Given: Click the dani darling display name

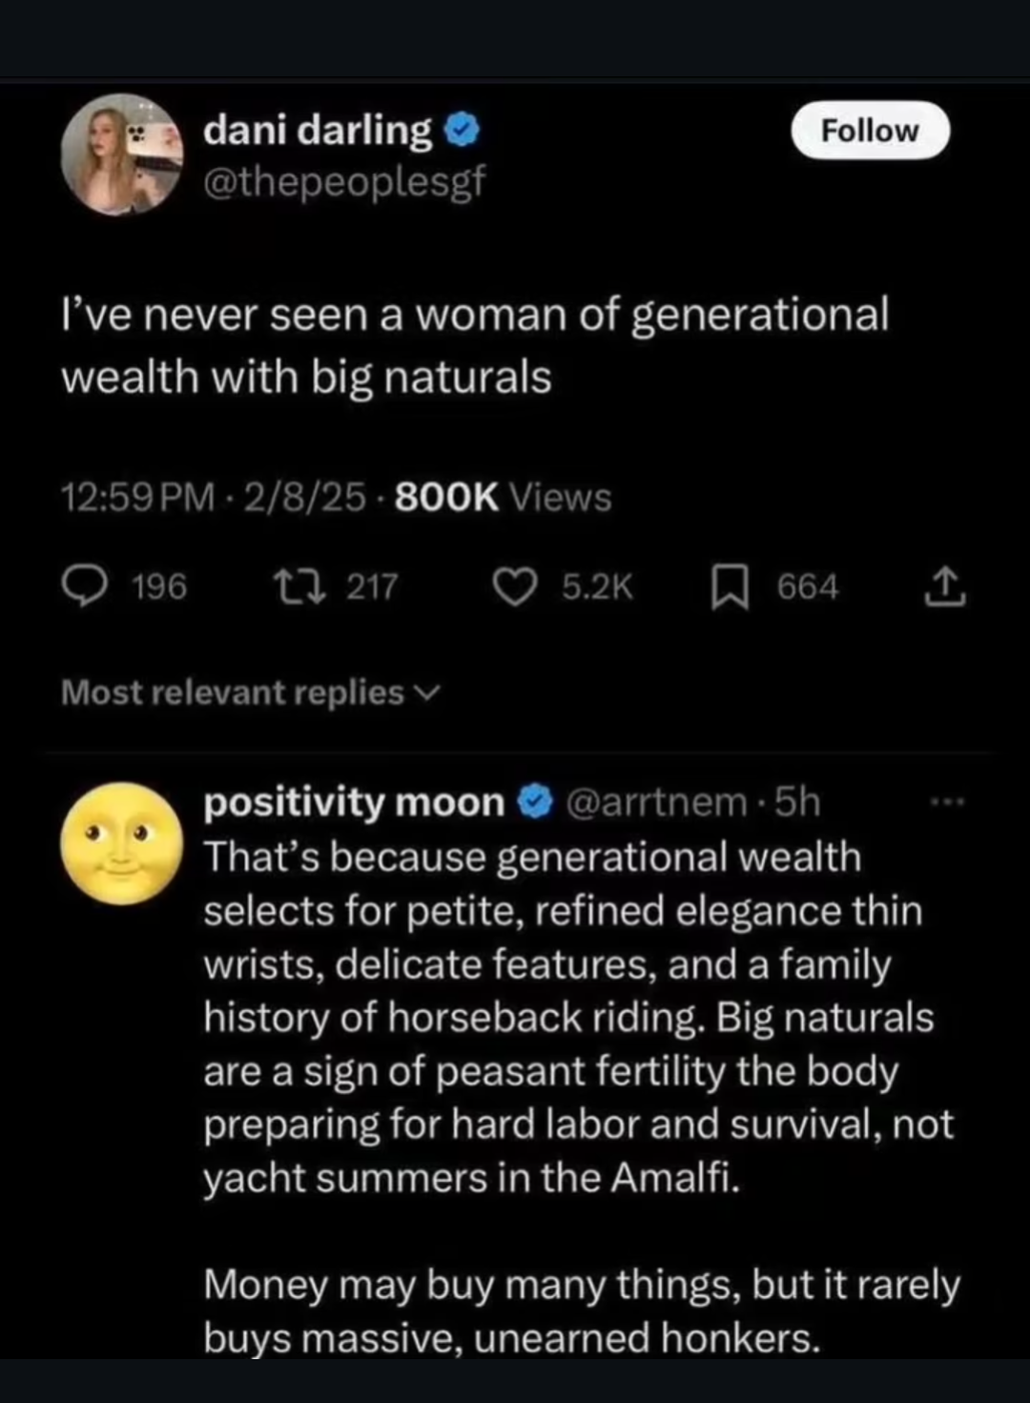Looking at the screenshot, I should point(318,130).
